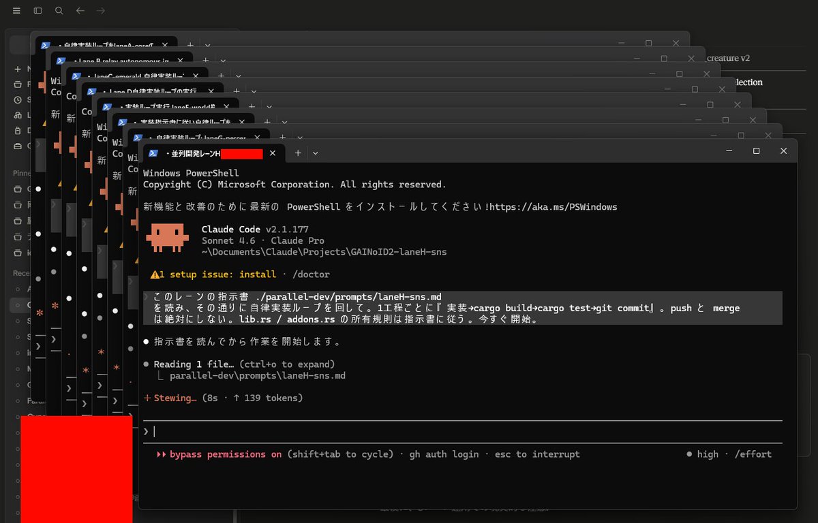Click the Sonnet 4.6 · Claude Pro line
The width and height of the screenshot is (818, 523).
(263, 240)
